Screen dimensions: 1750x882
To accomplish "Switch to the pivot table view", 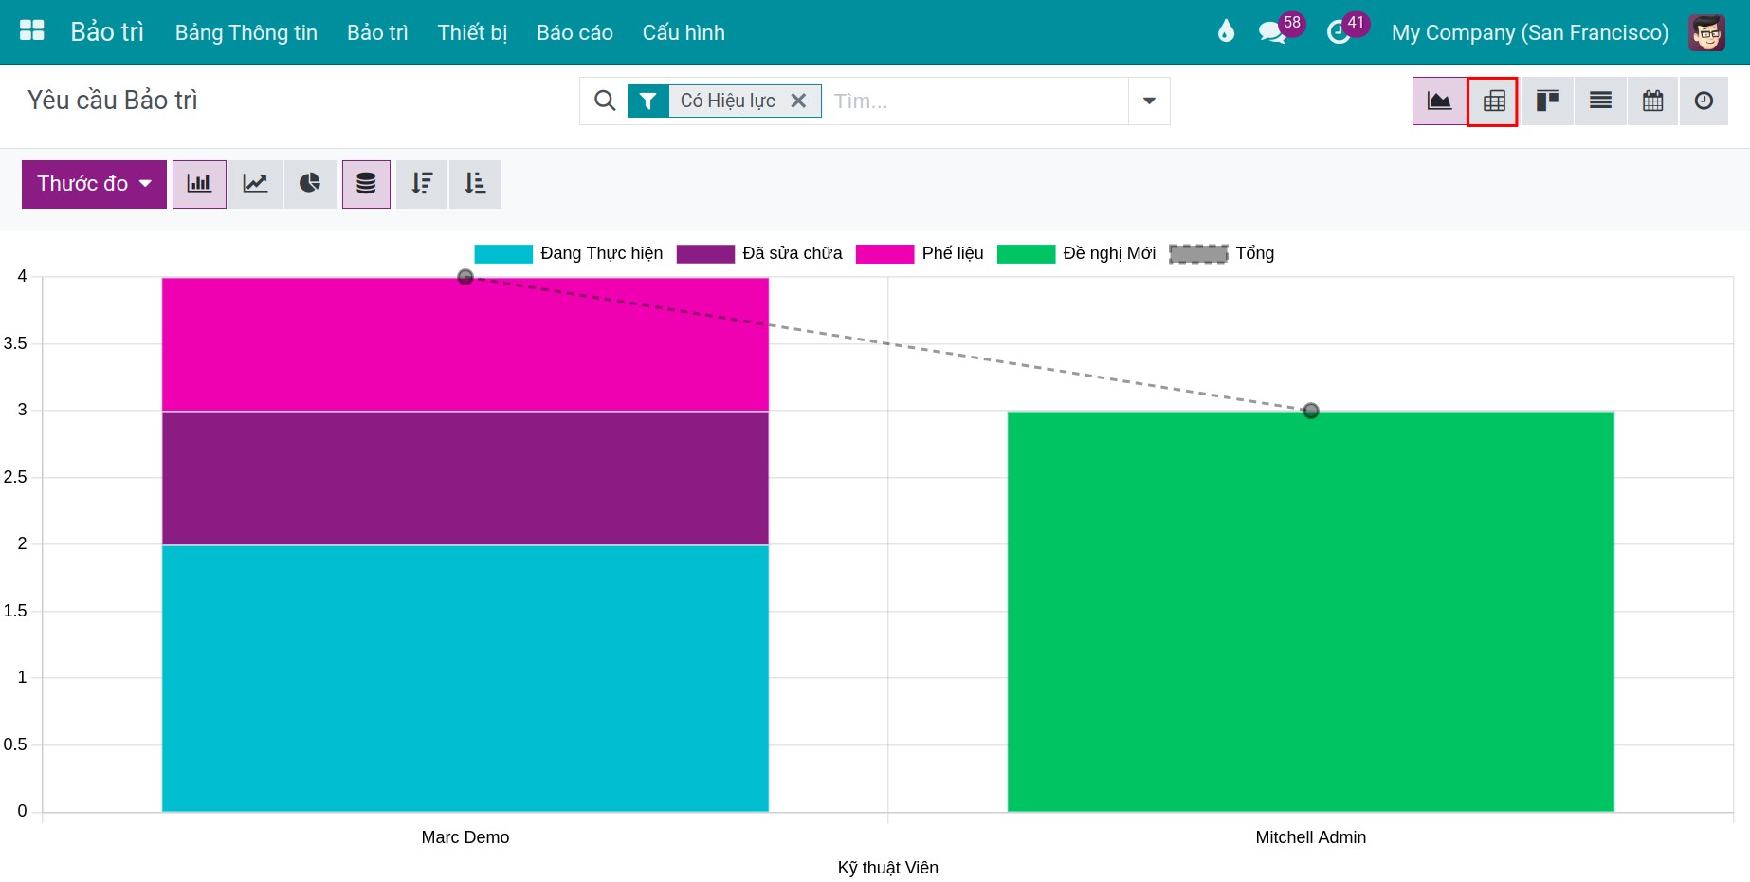I will [1493, 101].
